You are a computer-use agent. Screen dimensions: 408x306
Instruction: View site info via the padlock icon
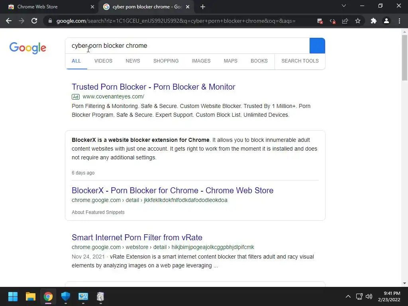pyautogui.click(x=50, y=21)
